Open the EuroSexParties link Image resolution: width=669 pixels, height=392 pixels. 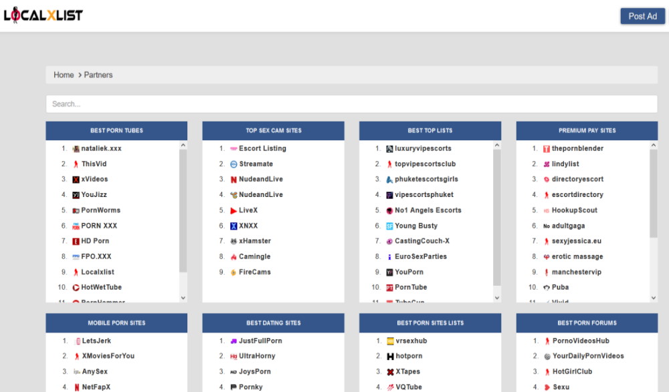[421, 256]
